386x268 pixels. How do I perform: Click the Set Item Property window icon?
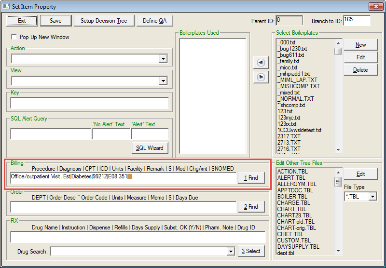click(6, 7)
